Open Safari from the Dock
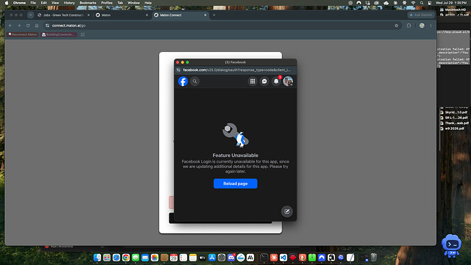471x265 pixels. tap(116, 257)
